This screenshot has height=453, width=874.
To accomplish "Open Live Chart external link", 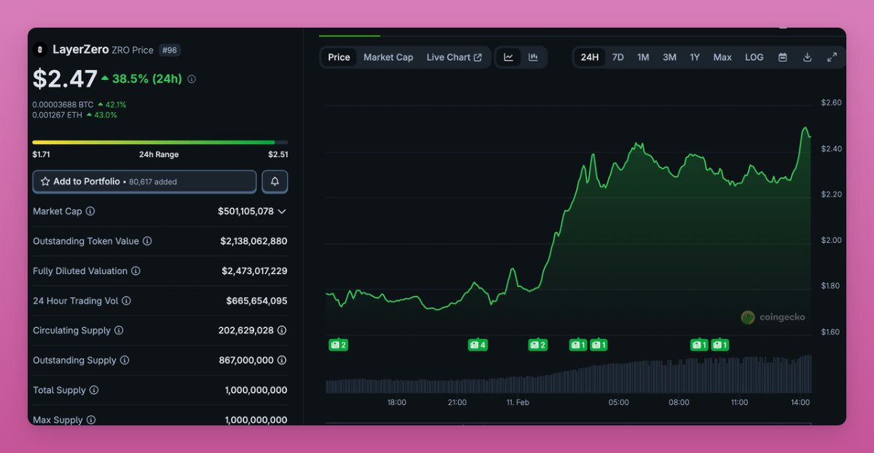I will 454,57.
